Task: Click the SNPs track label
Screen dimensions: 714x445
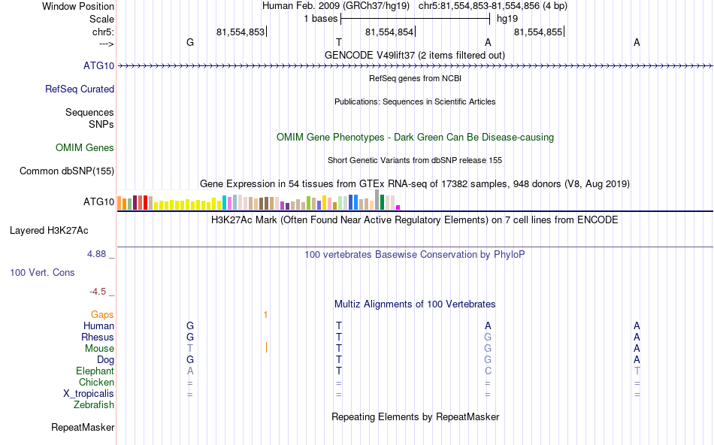Action: tap(101, 124)
